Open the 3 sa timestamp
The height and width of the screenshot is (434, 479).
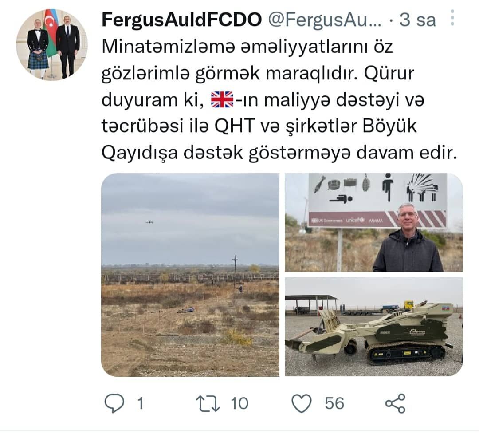tap(417, 20)
